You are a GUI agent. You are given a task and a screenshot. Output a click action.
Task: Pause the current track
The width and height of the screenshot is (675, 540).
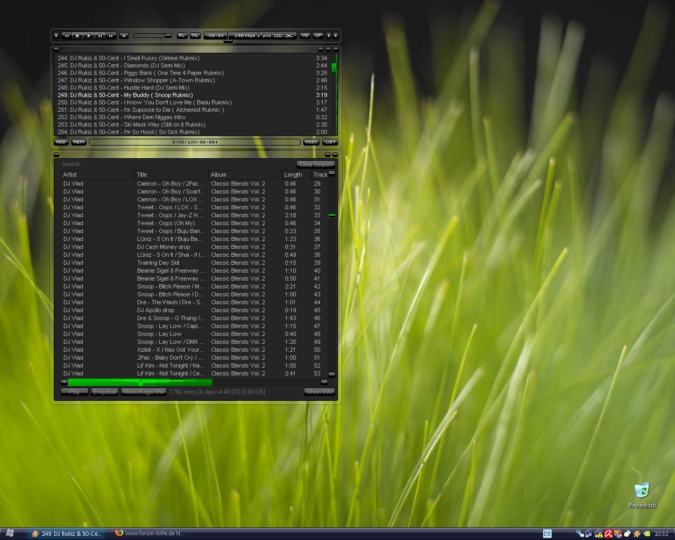click(100, 35)
